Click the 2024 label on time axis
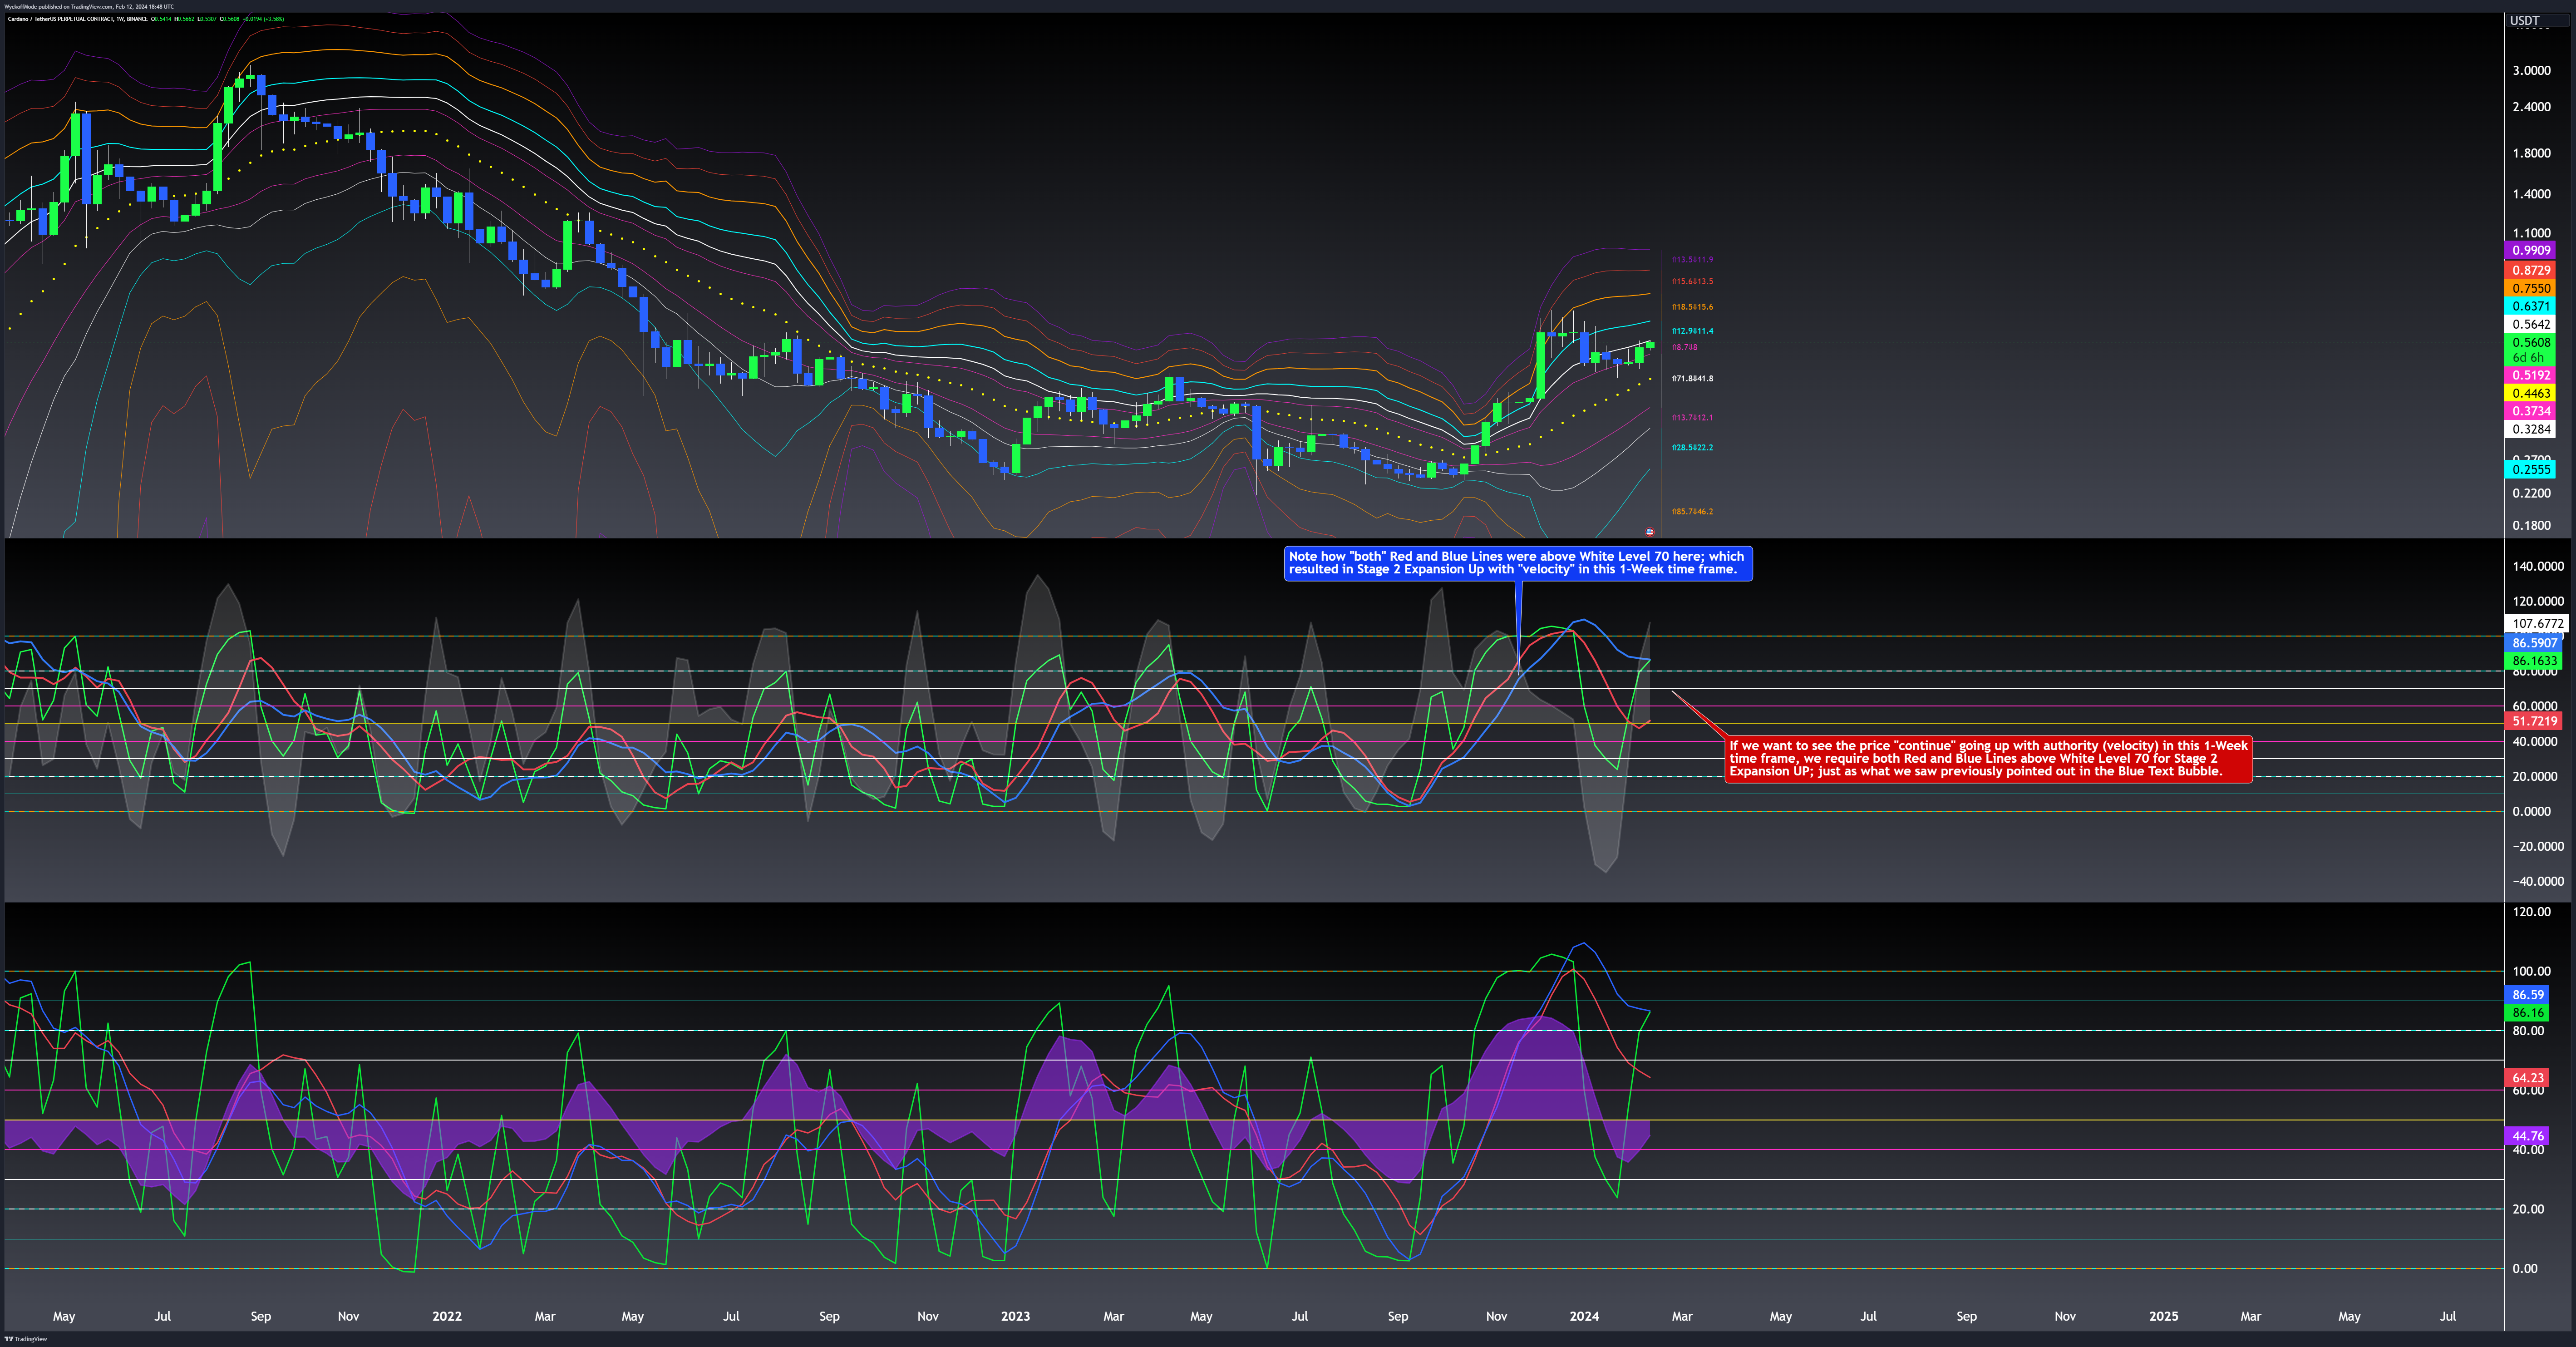The width and height of the screenshot is (2576, 1347). pos(1584,1316)
